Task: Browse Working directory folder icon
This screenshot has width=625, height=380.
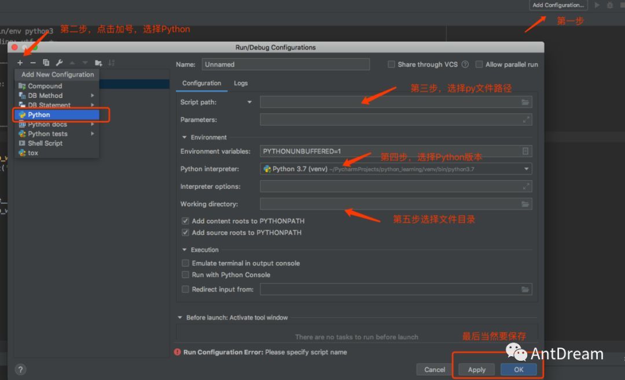Action: tap(525, 204)
